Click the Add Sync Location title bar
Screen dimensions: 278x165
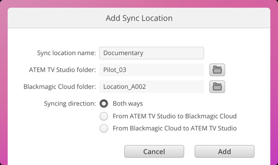[x=139, y=18]
